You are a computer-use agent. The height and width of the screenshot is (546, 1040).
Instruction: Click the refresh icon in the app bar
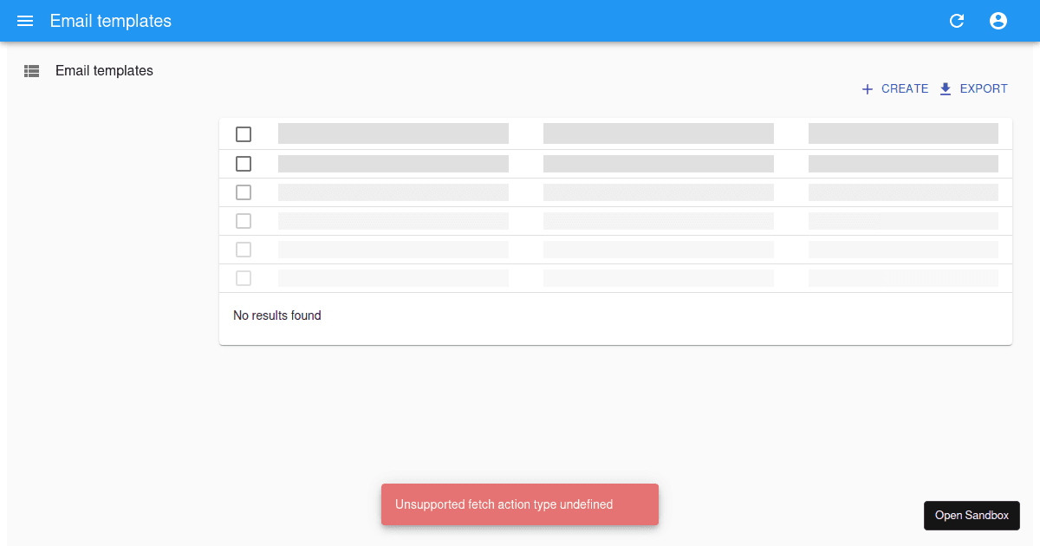pyautogui.click(x=956, y=21)
